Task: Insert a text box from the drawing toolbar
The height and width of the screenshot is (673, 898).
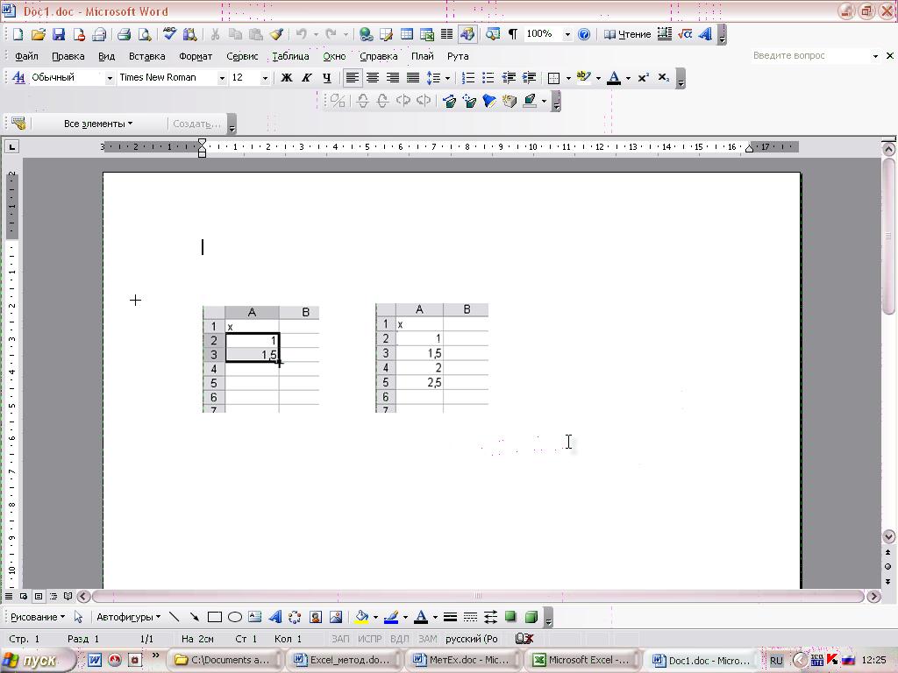Action: [255, 617]
